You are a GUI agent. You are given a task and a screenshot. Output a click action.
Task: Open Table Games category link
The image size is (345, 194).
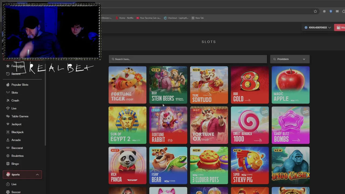pyautogui.click(x=20, y=116)
